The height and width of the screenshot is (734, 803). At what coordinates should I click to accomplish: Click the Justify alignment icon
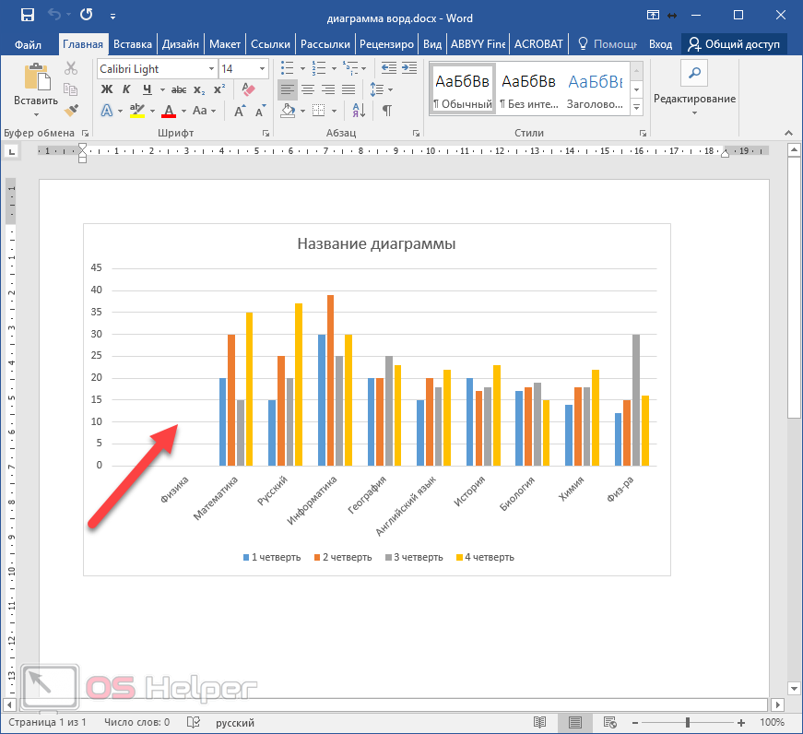coord(349,89)
